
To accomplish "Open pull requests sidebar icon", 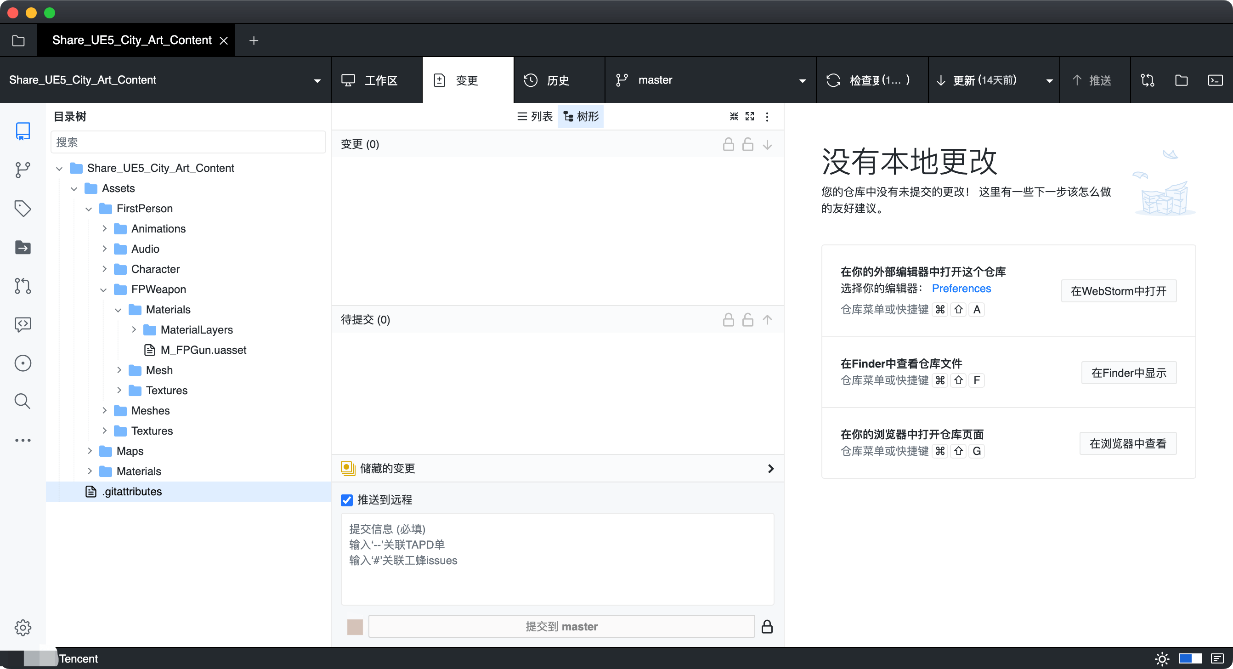I will 23,286.
